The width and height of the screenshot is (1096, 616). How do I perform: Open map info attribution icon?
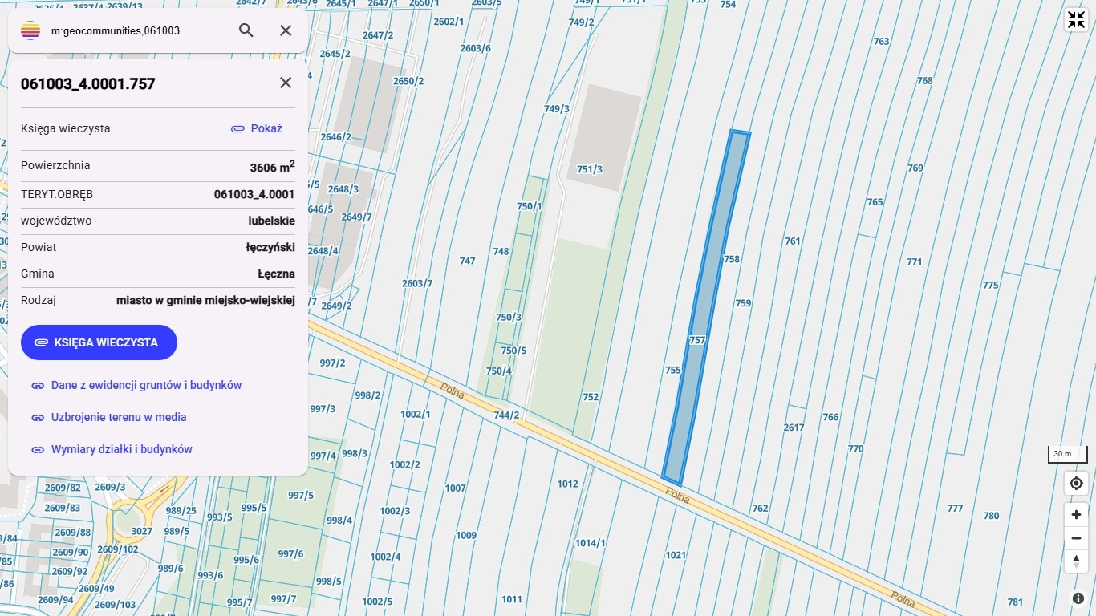[x=1078, y=598]
